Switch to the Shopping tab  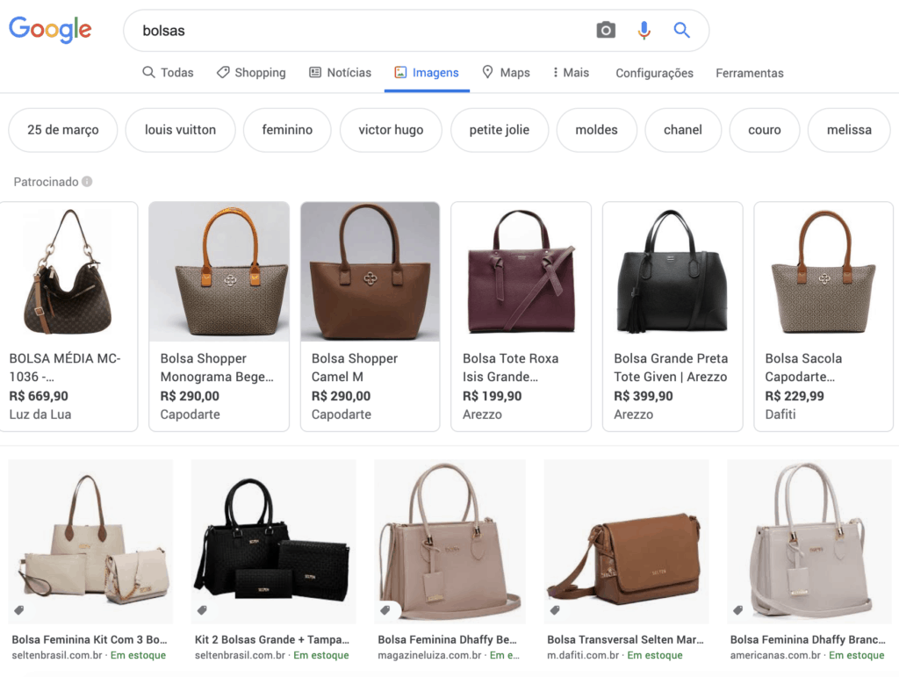click(x=251, y=73)
